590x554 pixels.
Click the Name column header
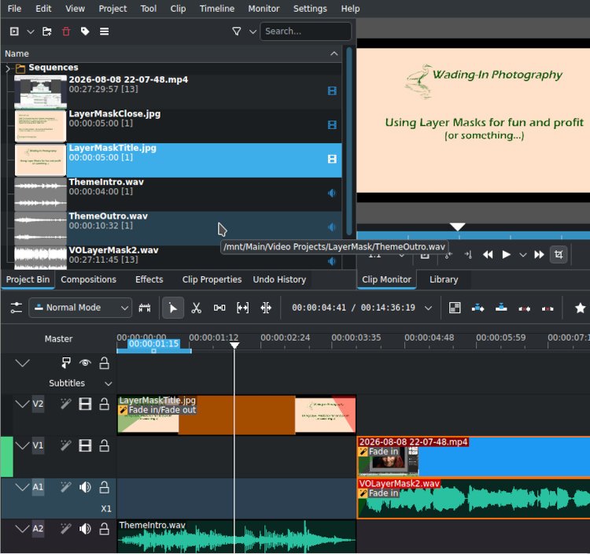click(171, 54)
